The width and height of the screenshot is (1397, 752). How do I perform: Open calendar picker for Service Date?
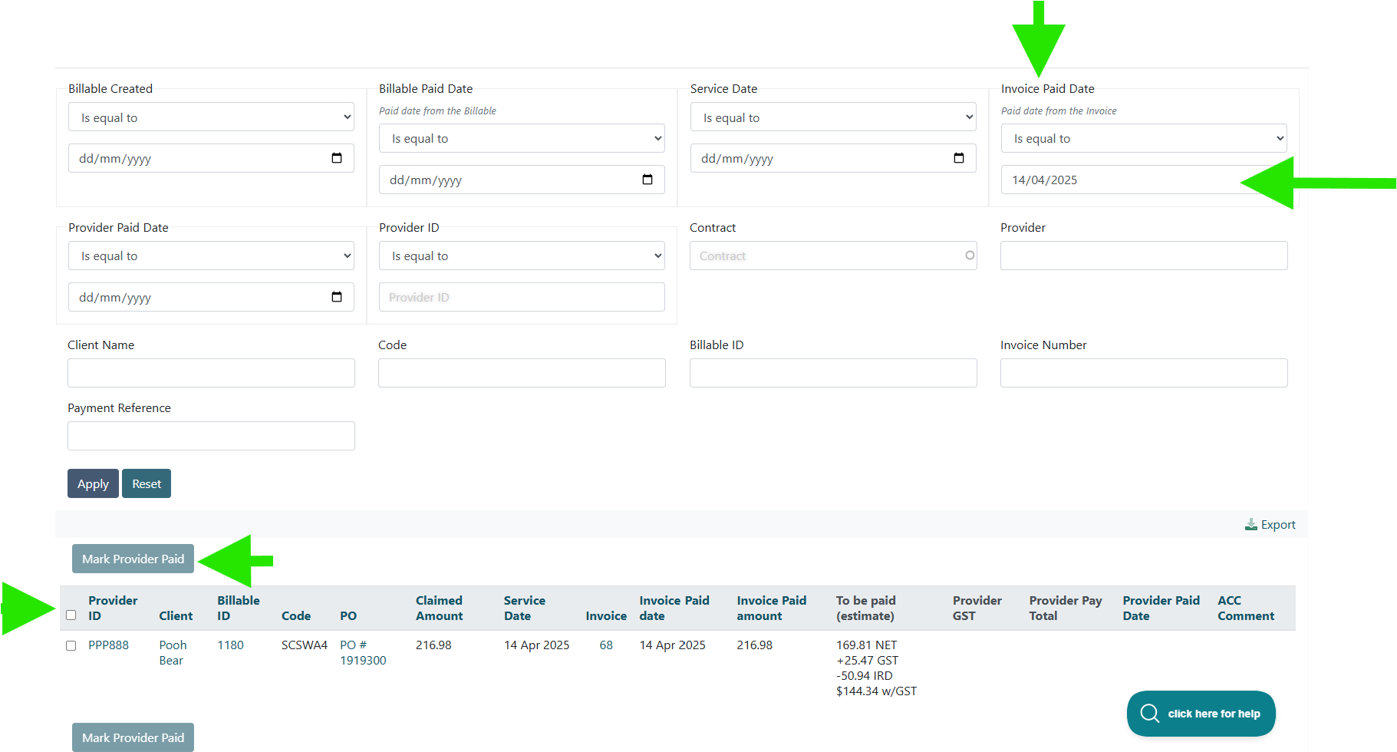959,158
